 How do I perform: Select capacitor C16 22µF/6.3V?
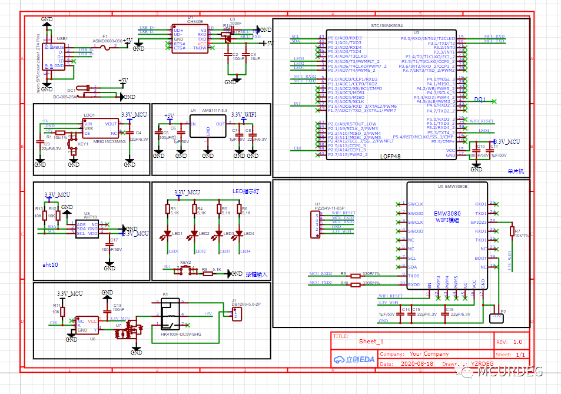(x=445, y=314)
